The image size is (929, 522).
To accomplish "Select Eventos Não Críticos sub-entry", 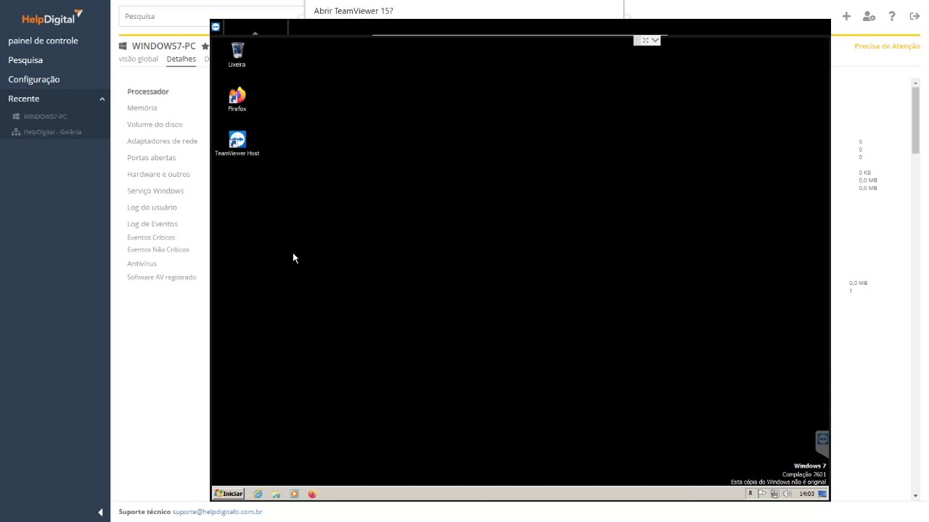I will pyautogui.click(x=158, y=249).
